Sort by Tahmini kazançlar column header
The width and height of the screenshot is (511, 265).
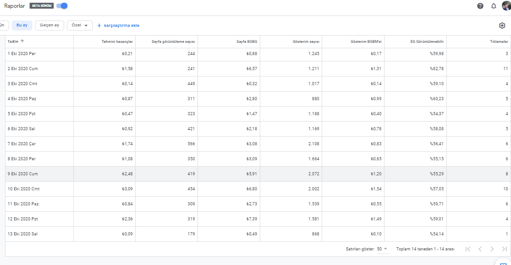point(117,42)
